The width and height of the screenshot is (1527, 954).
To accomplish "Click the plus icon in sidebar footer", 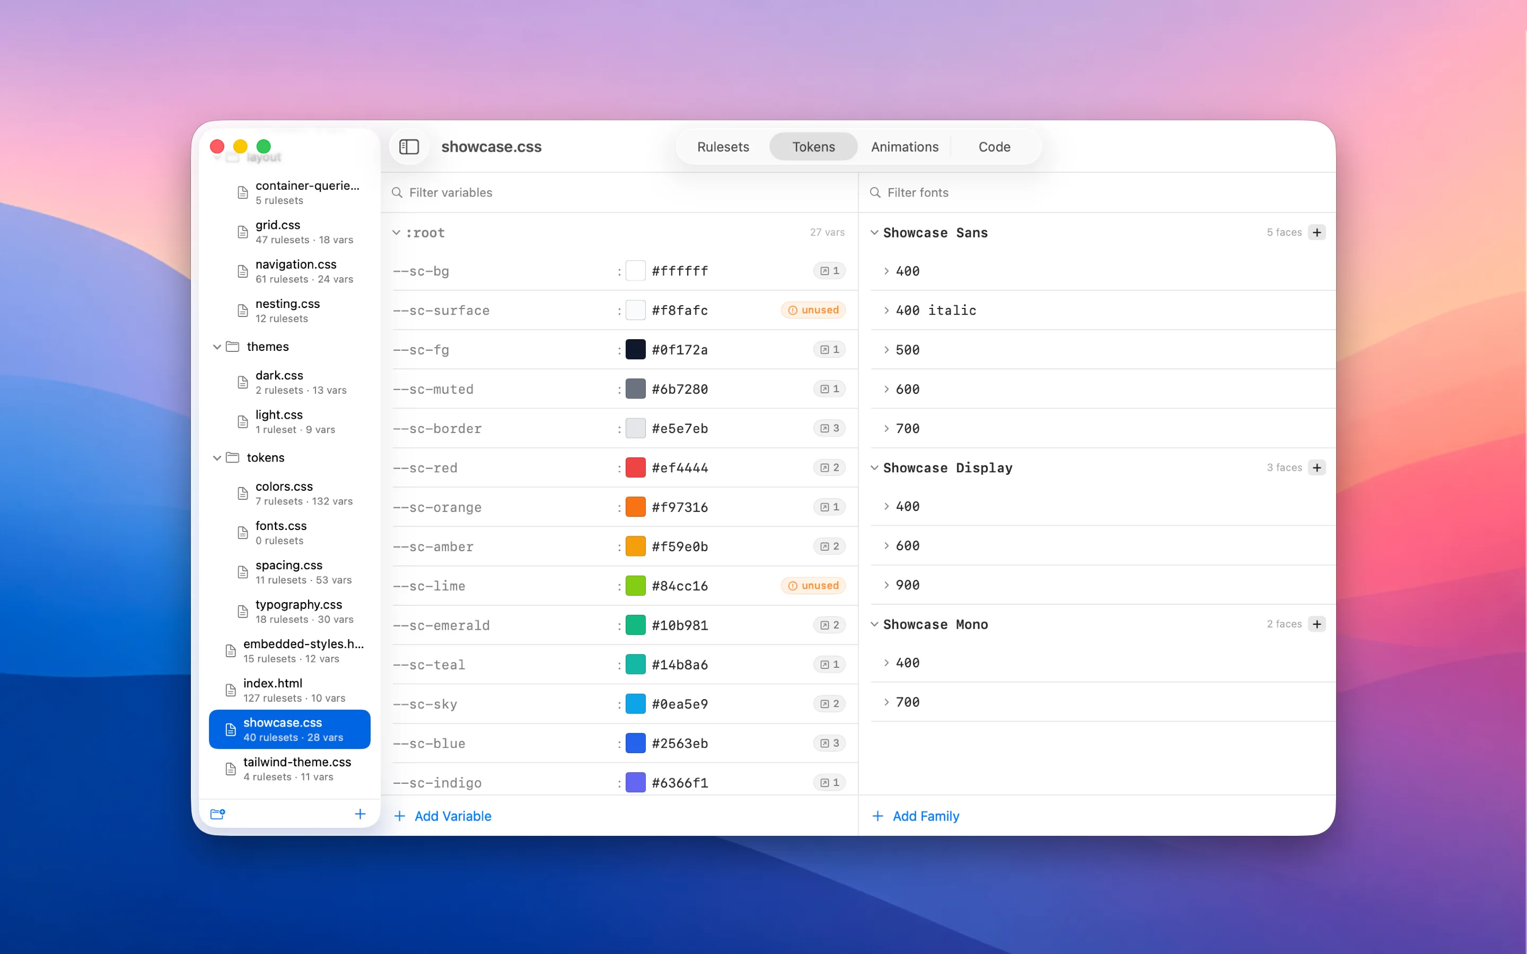I will click(x=361, y=814).
